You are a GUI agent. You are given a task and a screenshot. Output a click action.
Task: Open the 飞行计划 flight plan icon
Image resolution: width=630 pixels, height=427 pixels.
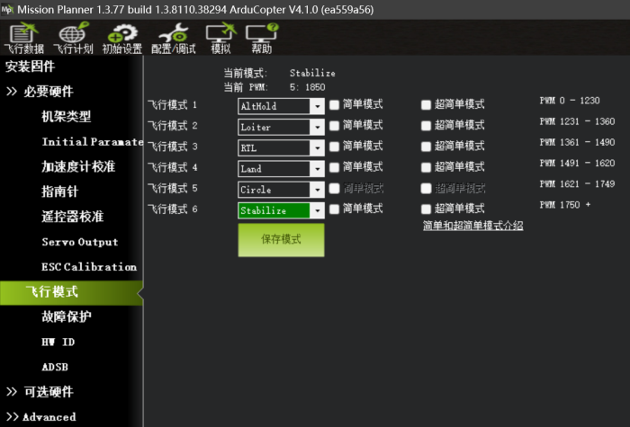(x=73, y=38)
